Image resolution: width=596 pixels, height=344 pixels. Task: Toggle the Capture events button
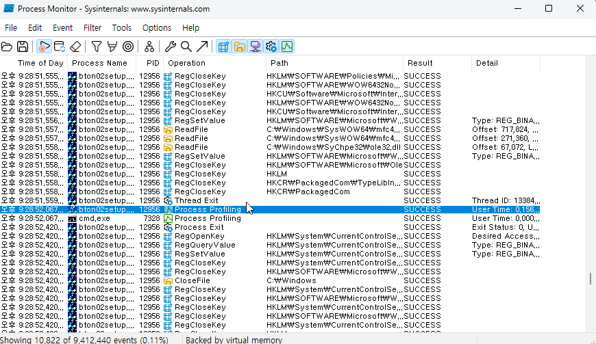[44, 47]
